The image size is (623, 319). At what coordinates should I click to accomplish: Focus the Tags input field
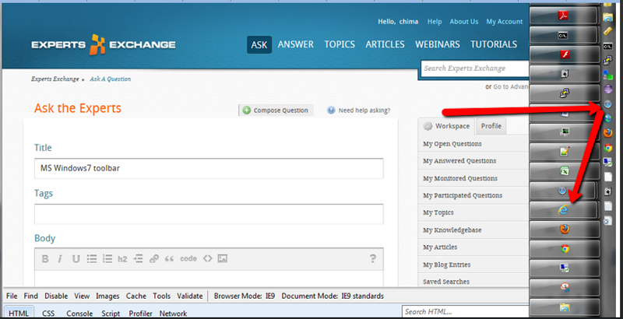(x=209, y=214)
